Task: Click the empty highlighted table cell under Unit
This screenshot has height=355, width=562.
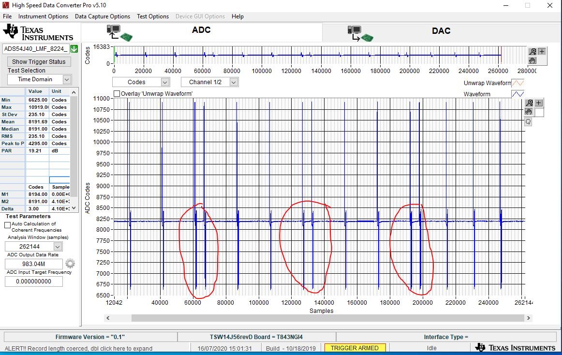Action: point(59,180)
